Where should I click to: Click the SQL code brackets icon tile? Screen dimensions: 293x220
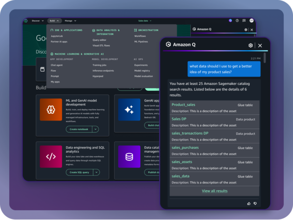51,157
